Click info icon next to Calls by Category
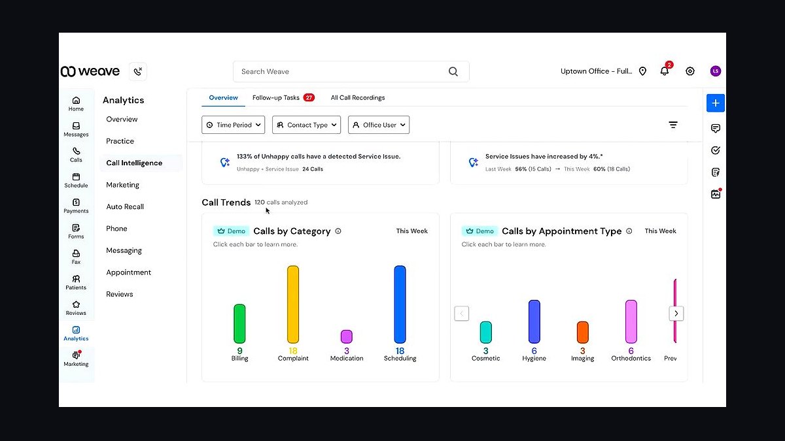The image size is (785, 441). [x=338, y=231]
